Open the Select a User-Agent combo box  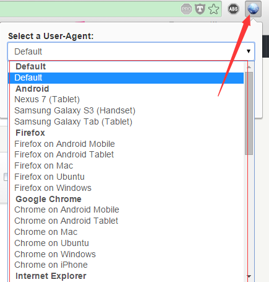(131, 51)
